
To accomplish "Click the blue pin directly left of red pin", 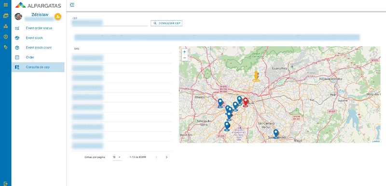I will pyautogui.click(x=239, y=100).
